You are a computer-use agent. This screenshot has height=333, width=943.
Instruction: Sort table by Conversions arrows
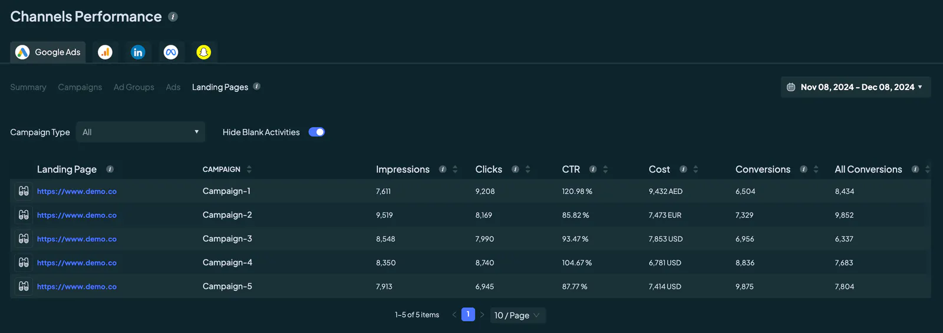click(816, 169)
